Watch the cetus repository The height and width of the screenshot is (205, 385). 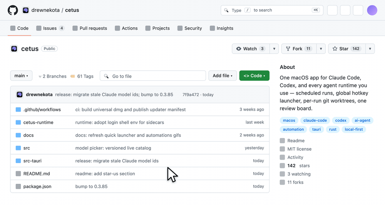coord(251,49)
